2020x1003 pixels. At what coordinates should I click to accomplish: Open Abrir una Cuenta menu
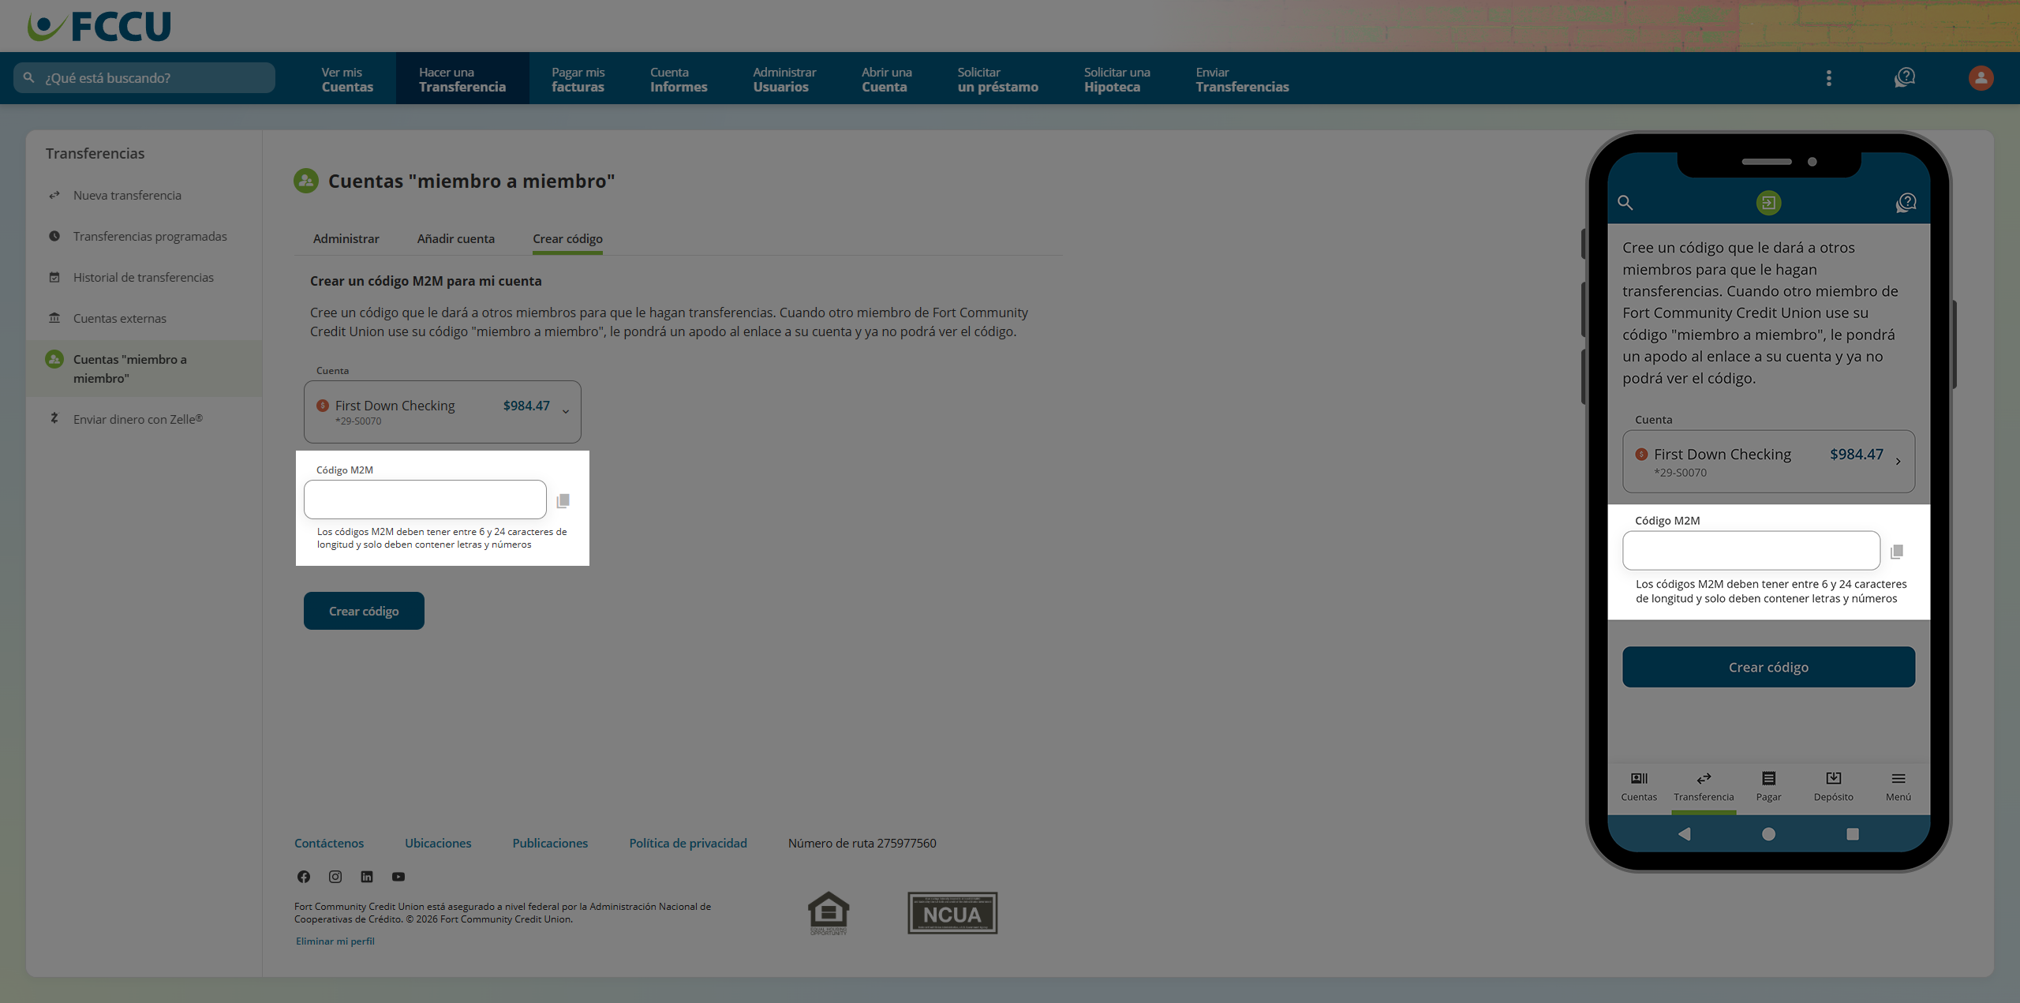click(887, 78)
